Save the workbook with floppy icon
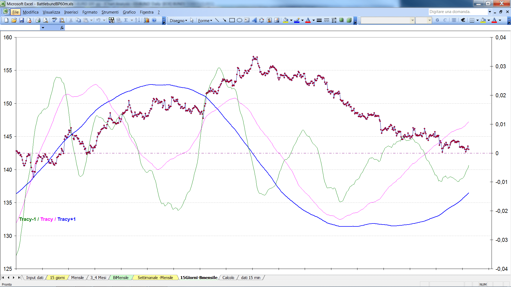The width and height of the screenshot is (511, 287). (x=22, y=20)
